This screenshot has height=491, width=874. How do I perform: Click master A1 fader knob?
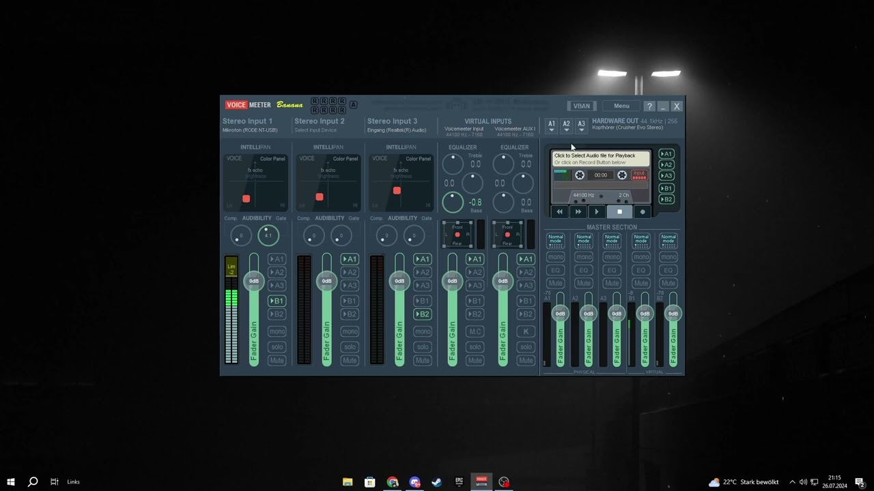tap(560, 314)
